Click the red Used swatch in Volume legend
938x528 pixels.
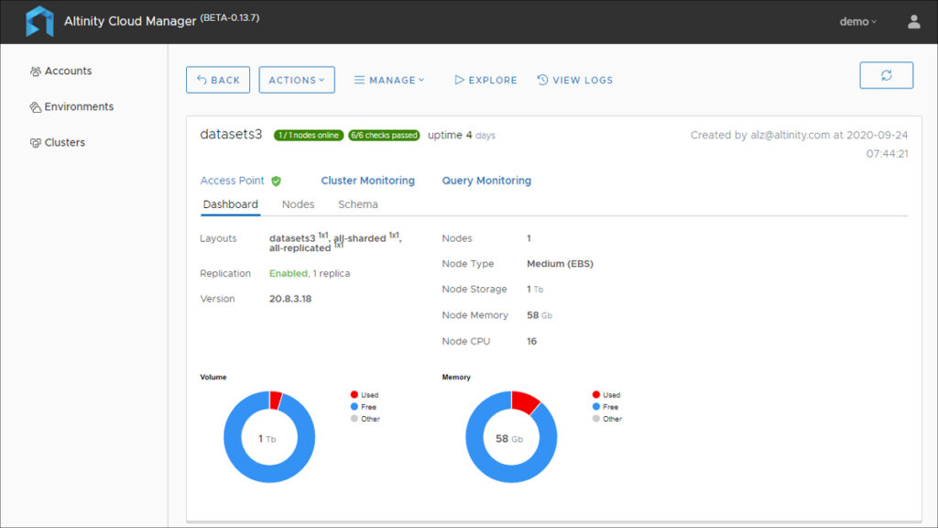[354, 394]
